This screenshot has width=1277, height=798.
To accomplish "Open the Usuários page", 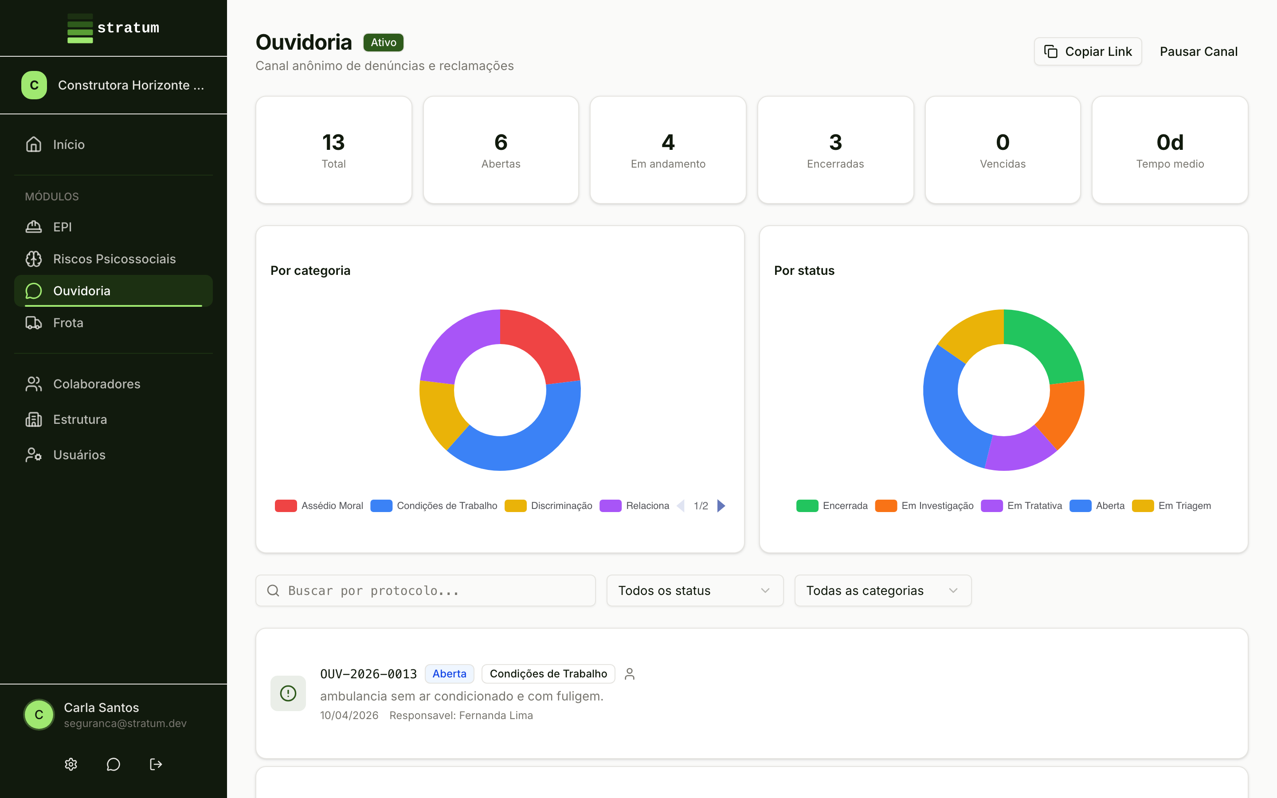I will click(114, 454).
